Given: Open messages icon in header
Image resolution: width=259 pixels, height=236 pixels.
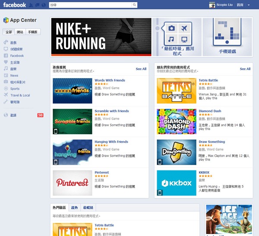Looking at the screenshot, I should click(x=37, y=5).
